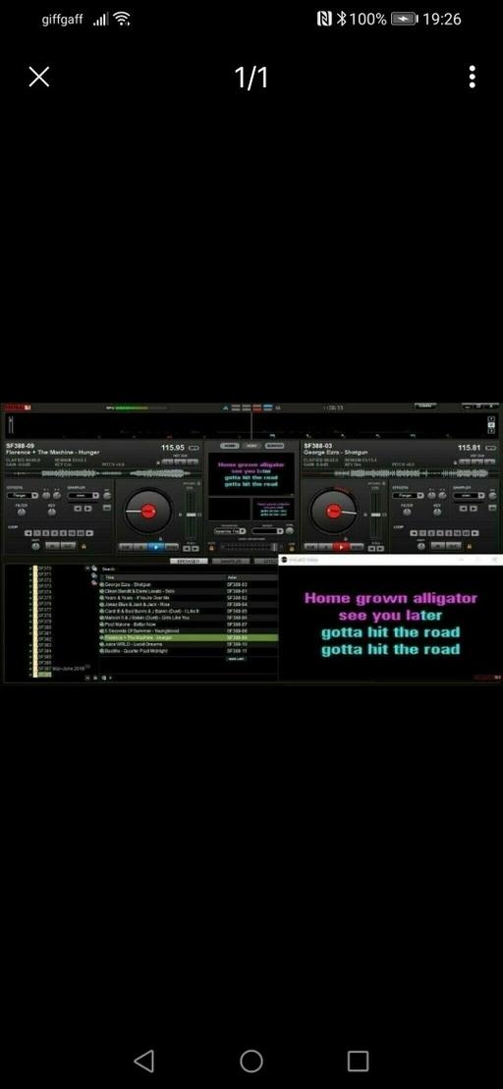Tap the recent apps square icon
This screenshot has width=503, height=1089.
point(358,1061)
